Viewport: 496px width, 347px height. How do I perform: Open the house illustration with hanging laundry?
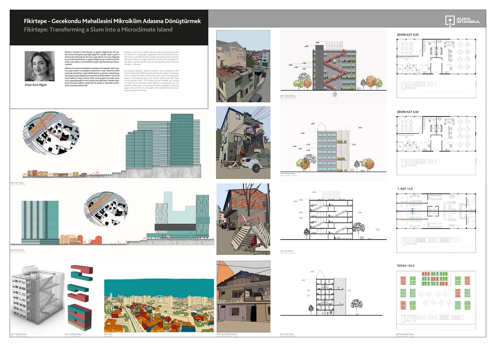tap(243, 296)
